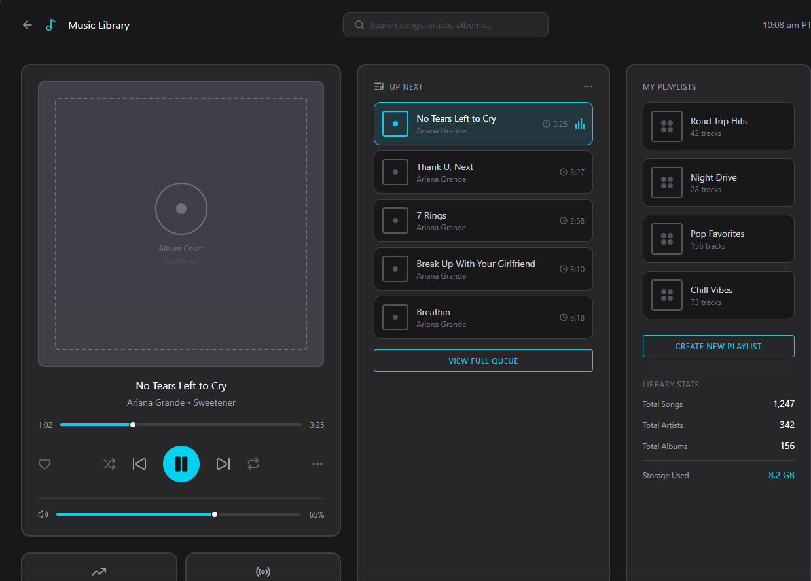811x581 pixels.
Task: Favorite the current song with the heart
Action: click(x=45, y=464)
